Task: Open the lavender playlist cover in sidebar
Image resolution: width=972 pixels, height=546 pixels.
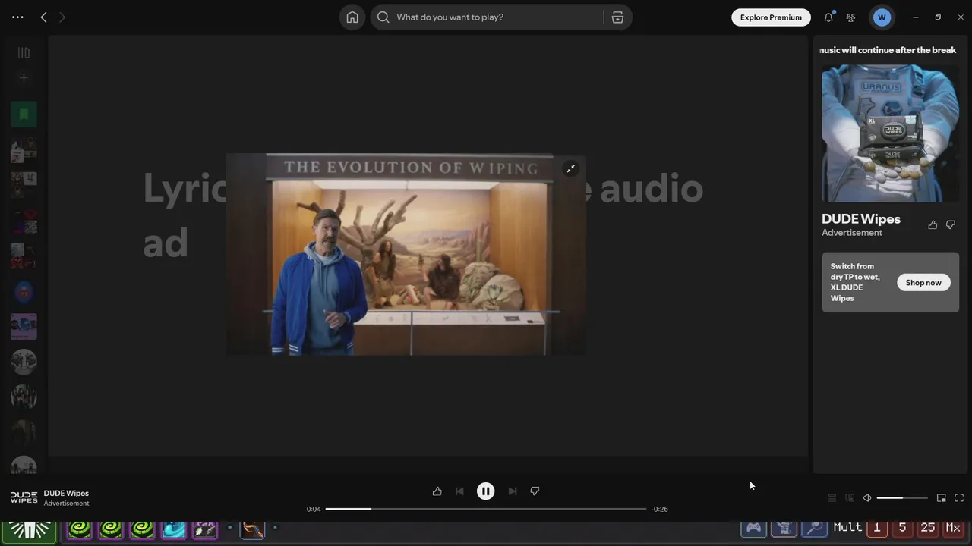Action: 24,326
